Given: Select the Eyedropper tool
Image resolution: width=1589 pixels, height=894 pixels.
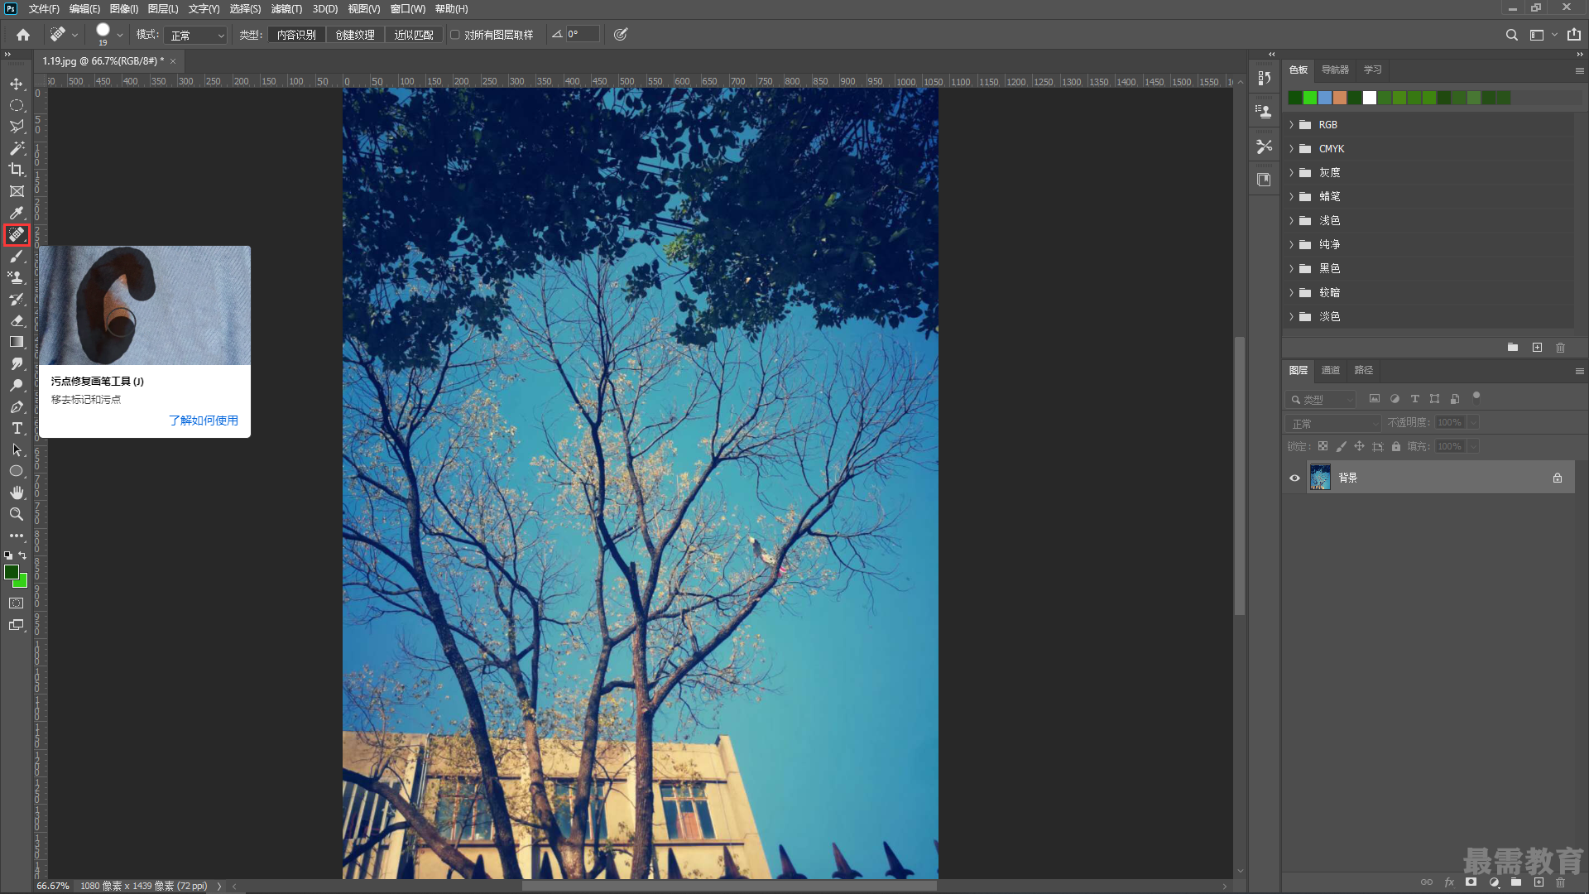Looking at the screenshot, I should (x=17, y=213).
